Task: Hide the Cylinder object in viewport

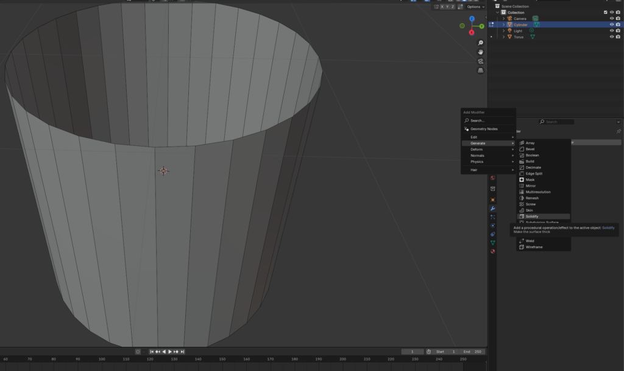Action: pos(611,25)
